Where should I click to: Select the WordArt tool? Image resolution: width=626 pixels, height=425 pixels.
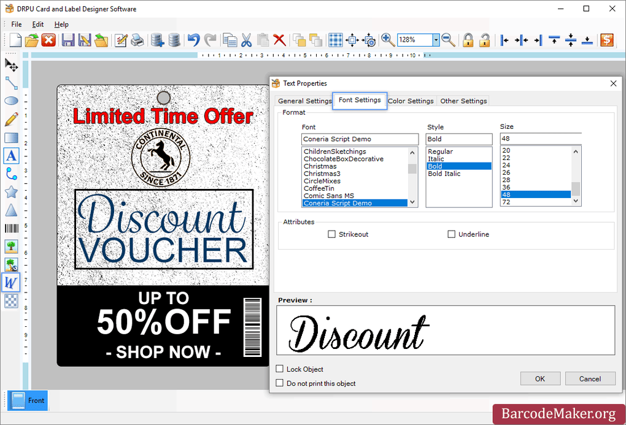point(10,282)
